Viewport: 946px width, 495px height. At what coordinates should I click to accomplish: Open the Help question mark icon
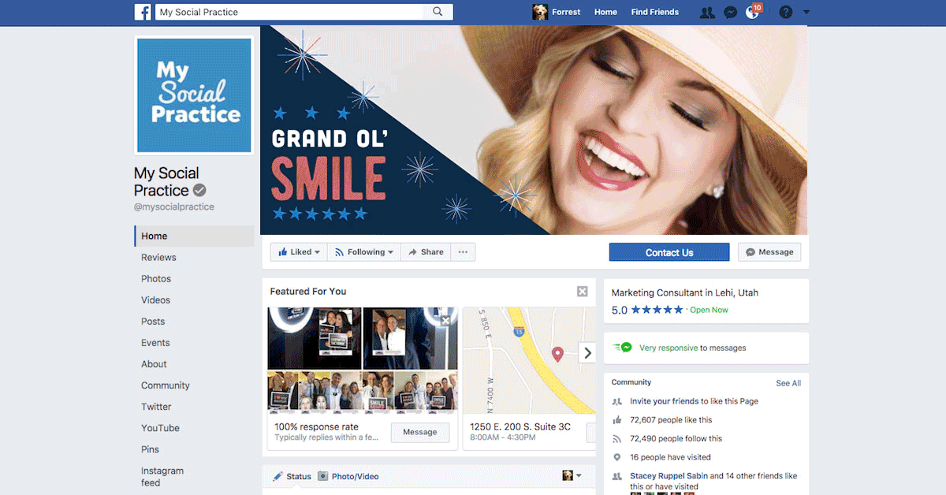click(784, 12)
